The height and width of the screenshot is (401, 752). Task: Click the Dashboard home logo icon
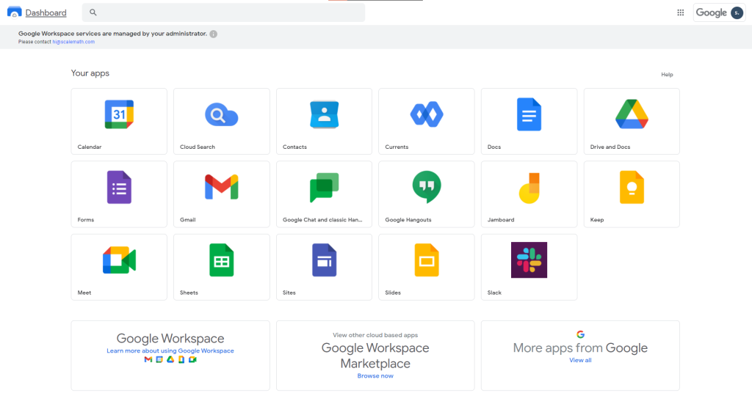[x=15, y=12]
